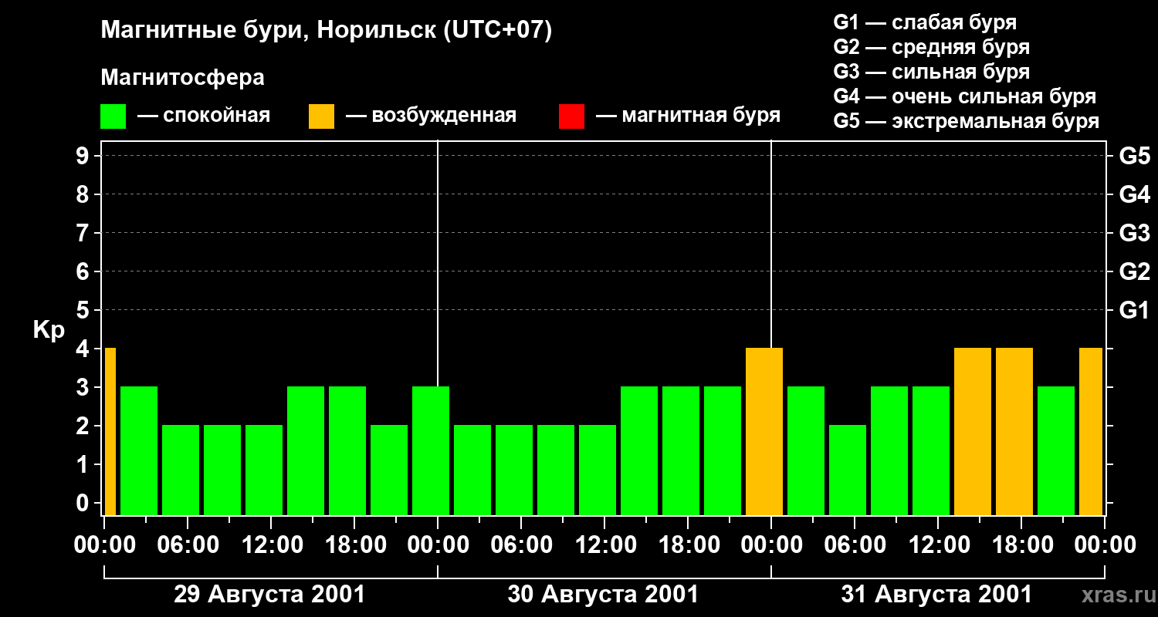Click '18:00' tick label for 30 August
This screenshot has height=617, width=1158.
click(689, 545)
